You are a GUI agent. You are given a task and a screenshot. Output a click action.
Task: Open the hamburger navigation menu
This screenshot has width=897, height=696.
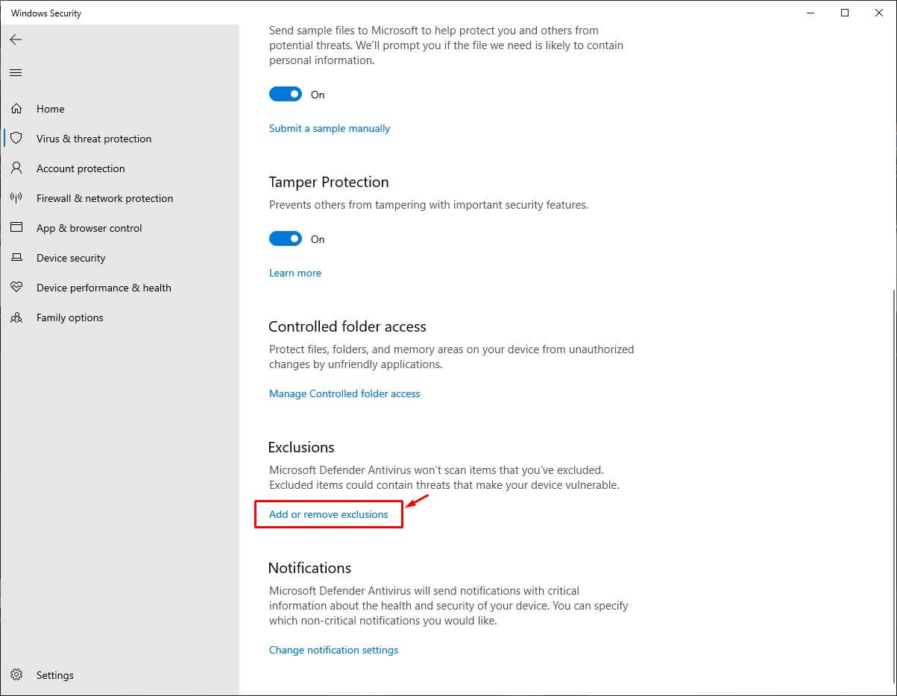click(16, 72)
